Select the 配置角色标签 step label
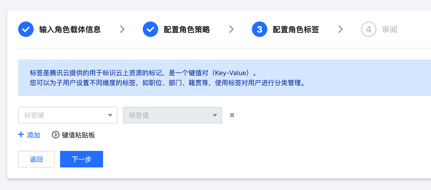431x190 pixels. coord(296,29)
